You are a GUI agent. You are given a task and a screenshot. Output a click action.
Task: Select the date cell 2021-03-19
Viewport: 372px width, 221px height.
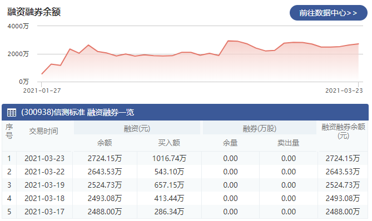click(44, 185)
